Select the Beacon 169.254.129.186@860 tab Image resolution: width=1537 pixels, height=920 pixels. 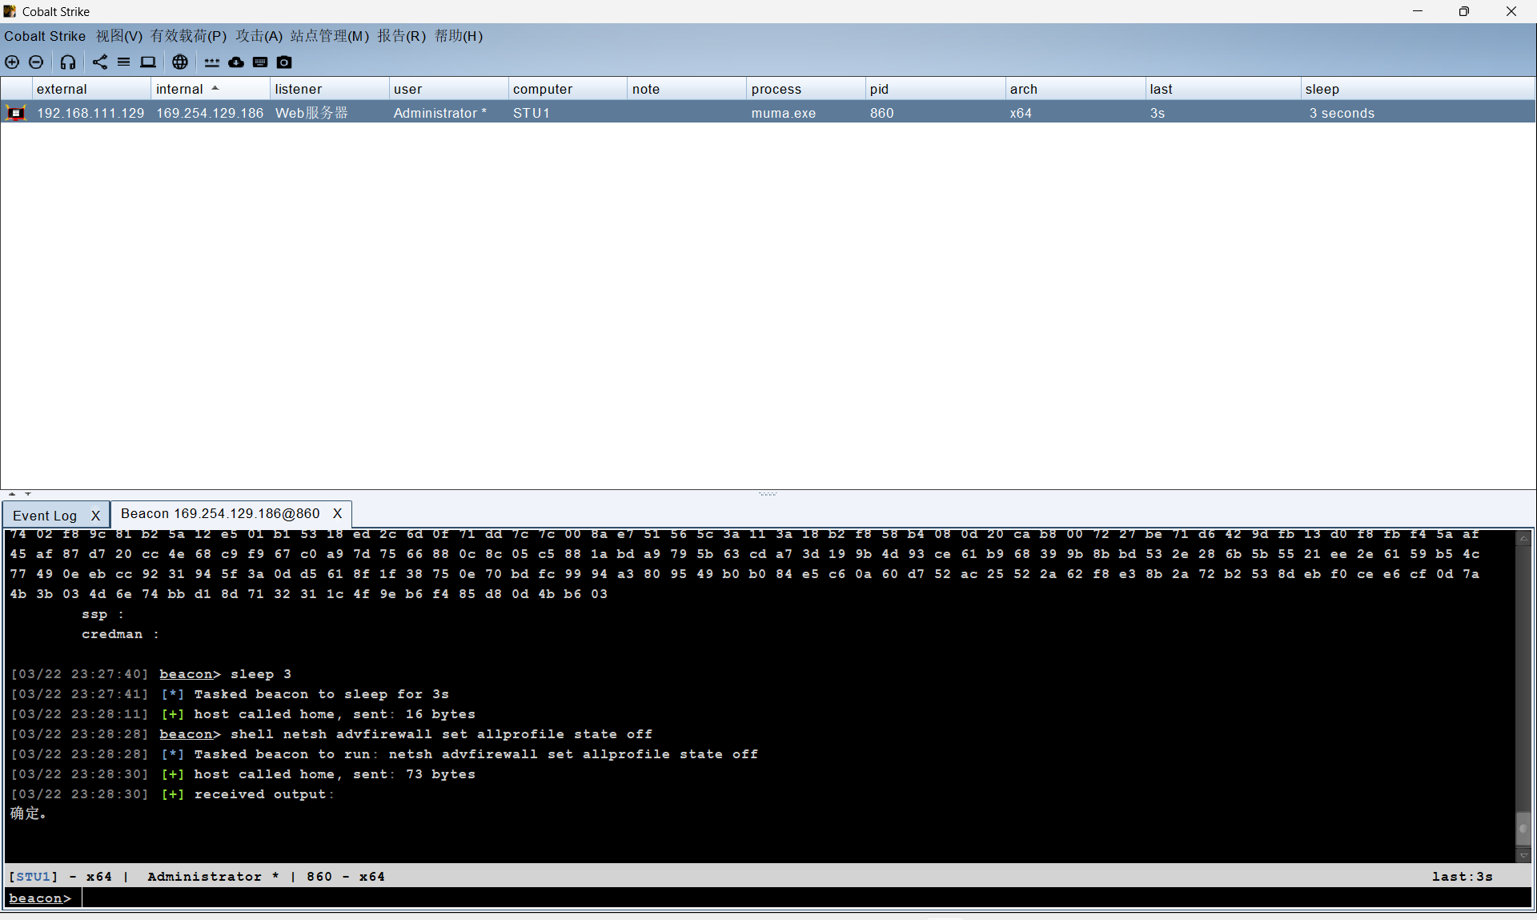(x=220, y=514)
